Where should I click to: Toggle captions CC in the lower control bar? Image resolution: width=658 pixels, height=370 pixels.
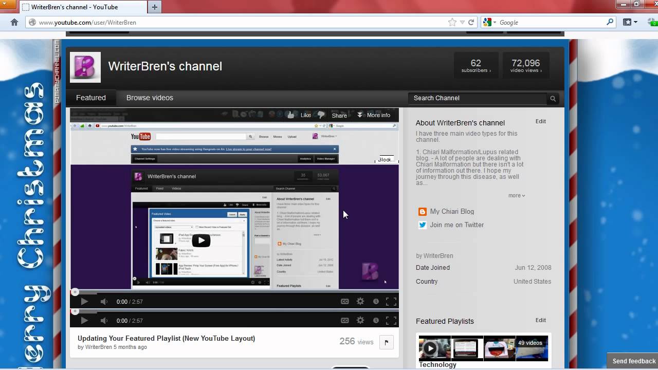(345, 320)
